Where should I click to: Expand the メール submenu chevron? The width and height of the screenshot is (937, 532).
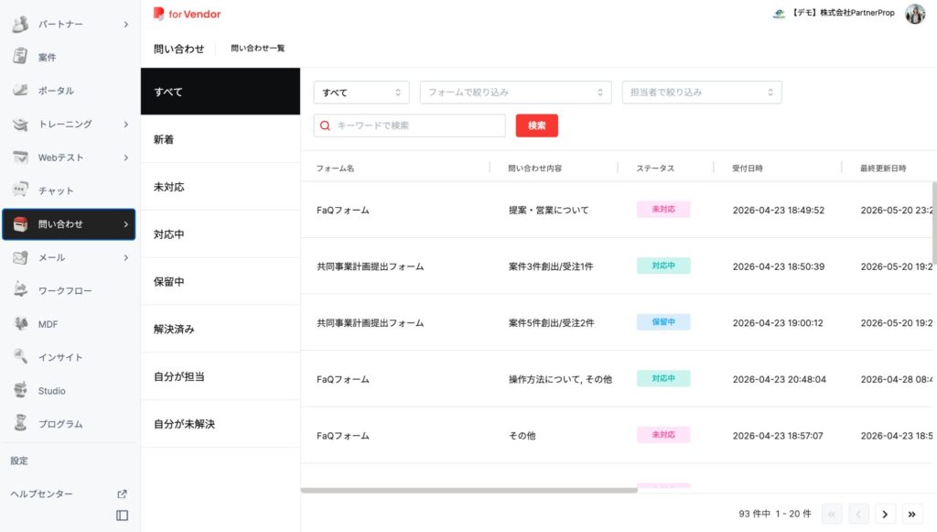click(x=126, y=257)
